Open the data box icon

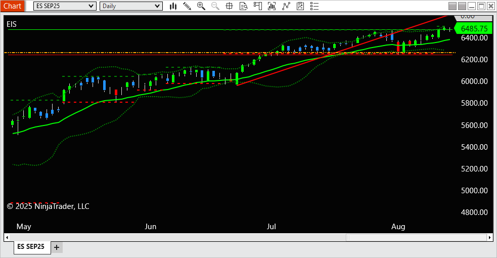pos(243,6)
